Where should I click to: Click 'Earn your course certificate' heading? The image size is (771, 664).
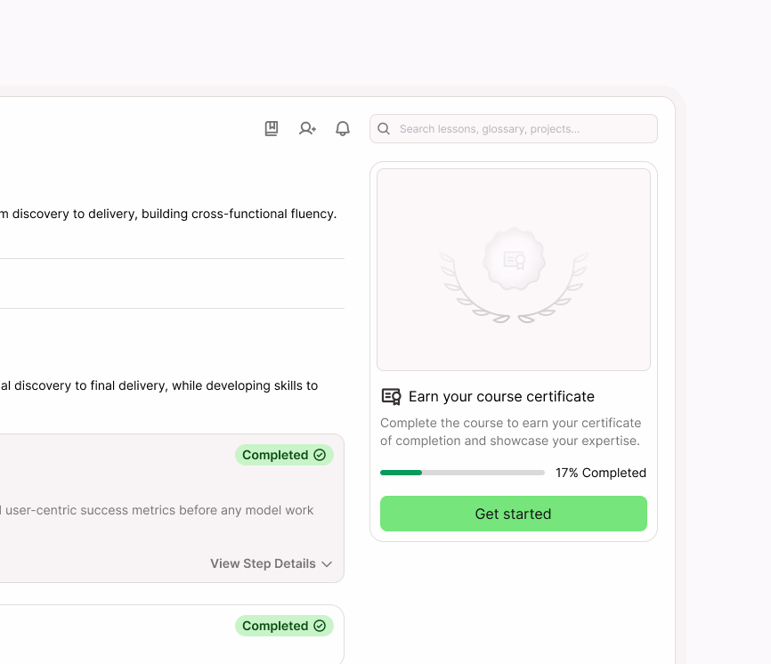pyautogui.click(x=501, y=397)
